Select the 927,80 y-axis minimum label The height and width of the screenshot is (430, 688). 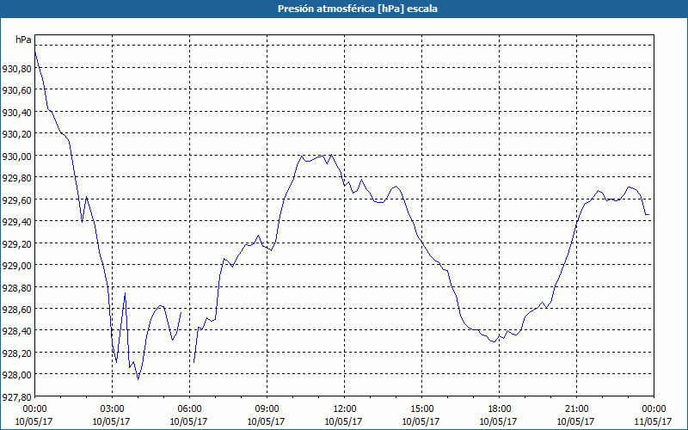click(x=17, y=397)
